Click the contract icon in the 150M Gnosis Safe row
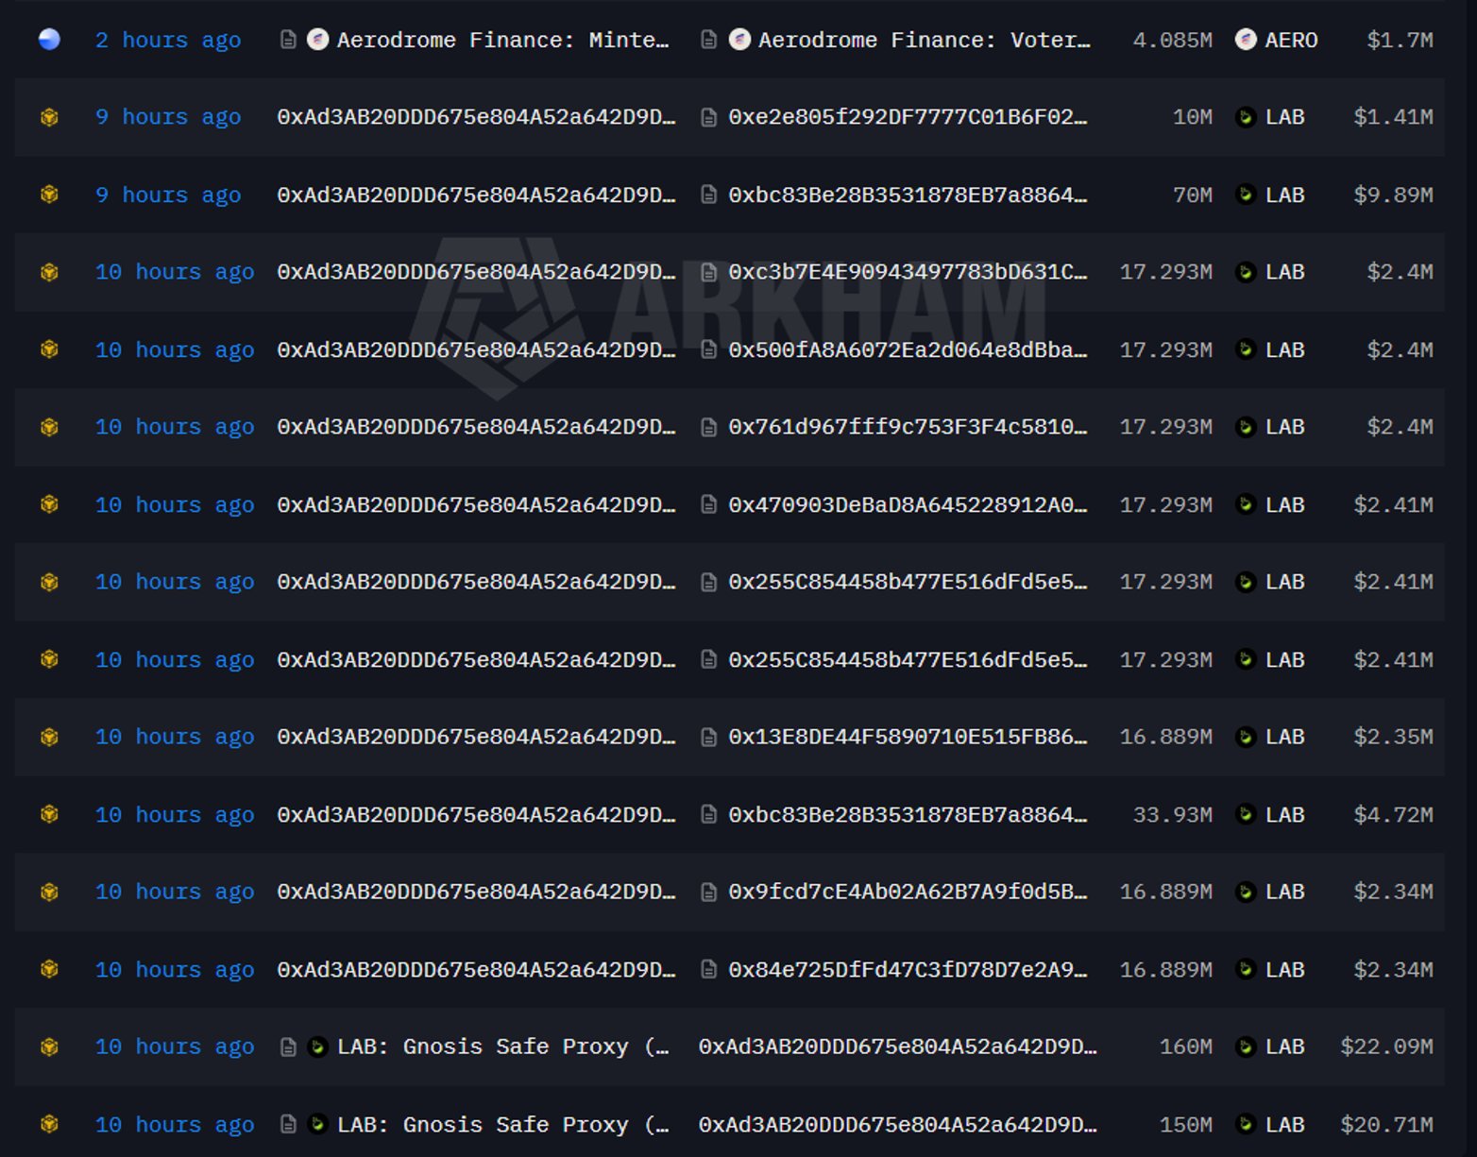Screen dimensions: 1477x1157 [288, 1124]
